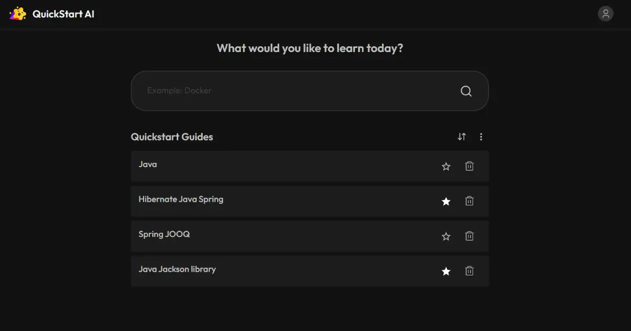Star the Java guide as favorite

click(x=446, y=167)
